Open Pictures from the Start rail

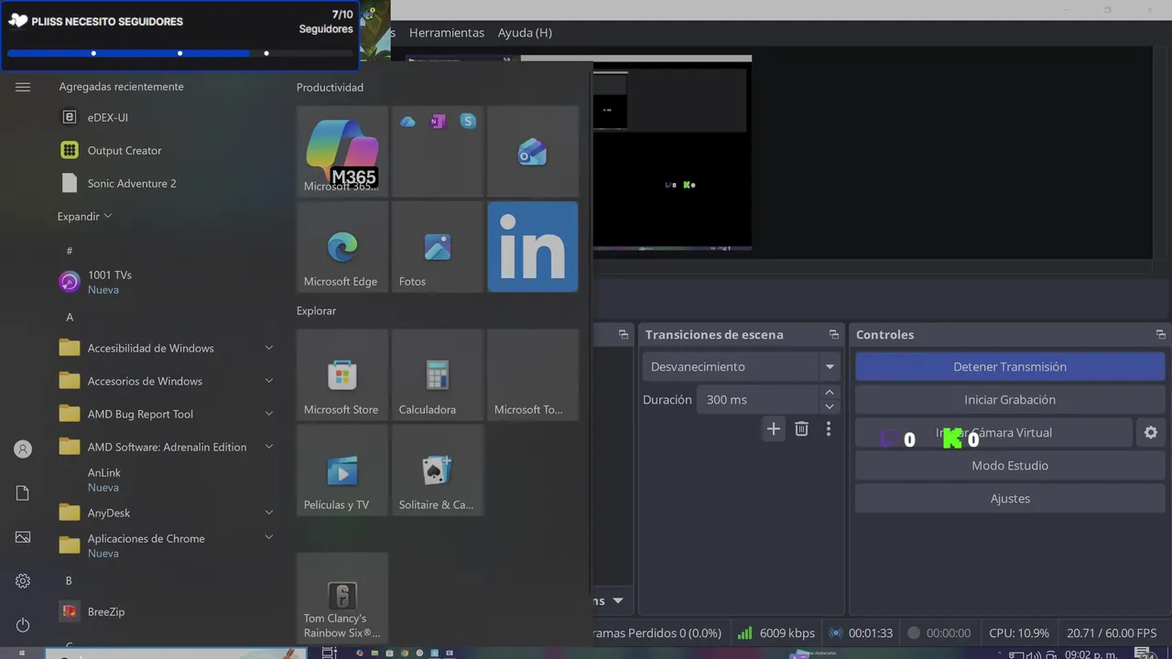23,537
